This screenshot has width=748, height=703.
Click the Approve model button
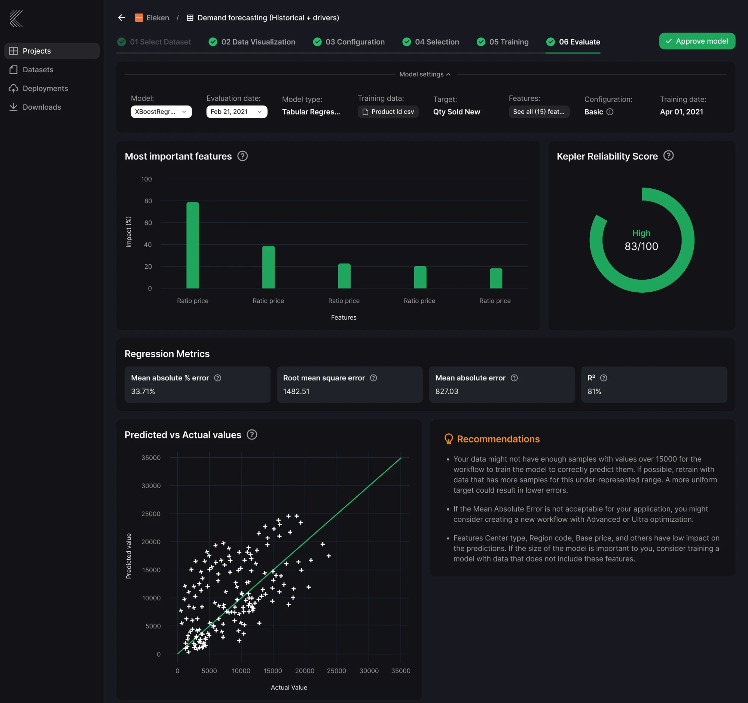pyautogui.click(x=697, y=41)
